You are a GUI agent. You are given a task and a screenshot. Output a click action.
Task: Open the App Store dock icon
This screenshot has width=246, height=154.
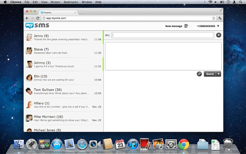point(57,144)
